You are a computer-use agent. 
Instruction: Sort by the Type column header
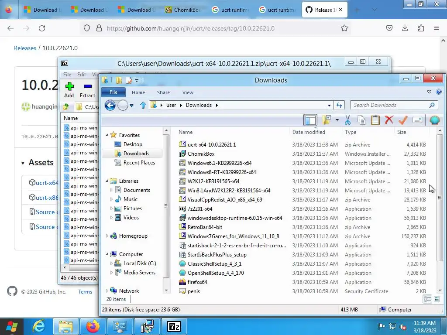[x=351, y=132]
